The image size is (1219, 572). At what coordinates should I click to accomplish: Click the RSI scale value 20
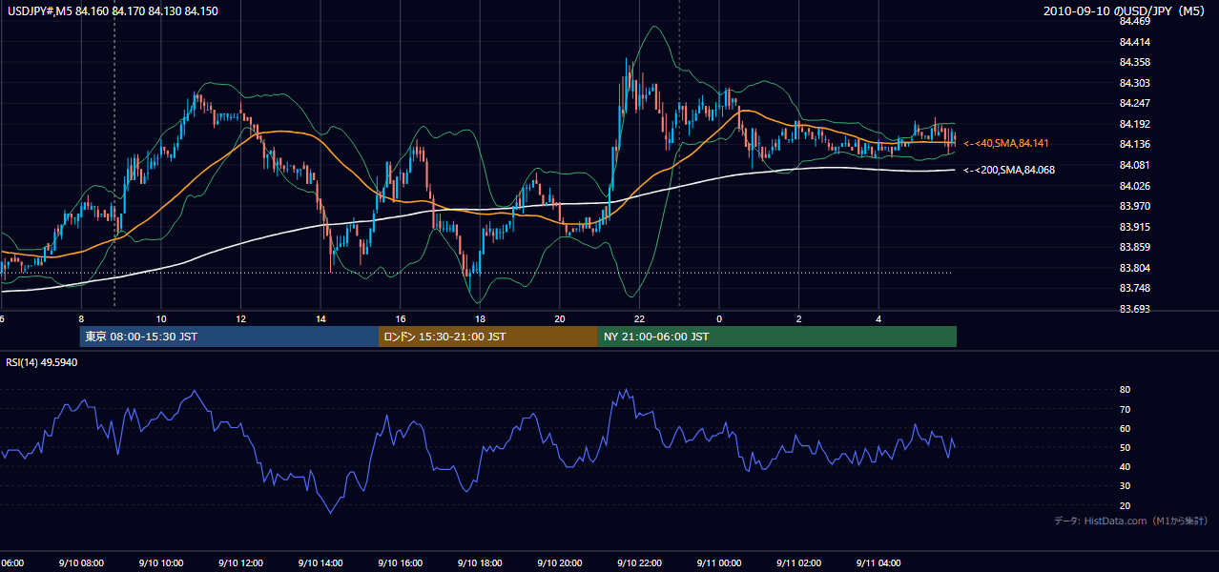[1125, 505]
